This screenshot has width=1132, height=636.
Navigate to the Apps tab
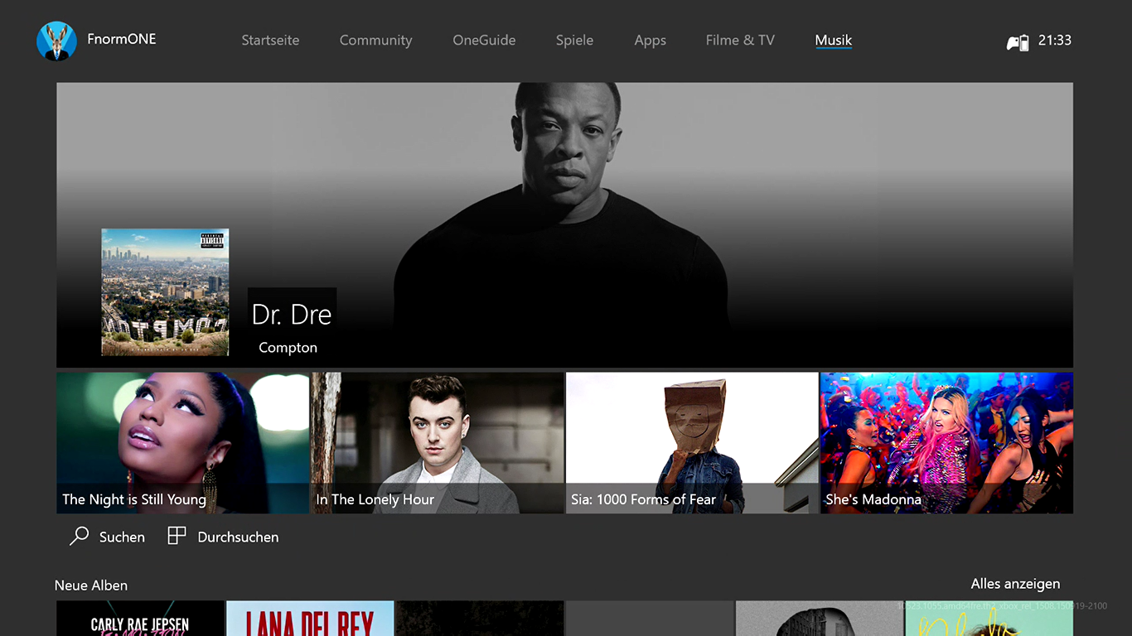[650, 41]
